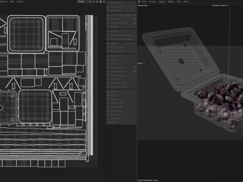Click the Paste UV command
Image resolution: width=243 pixels, height=182 pixels.
click(x=121, y=96)
